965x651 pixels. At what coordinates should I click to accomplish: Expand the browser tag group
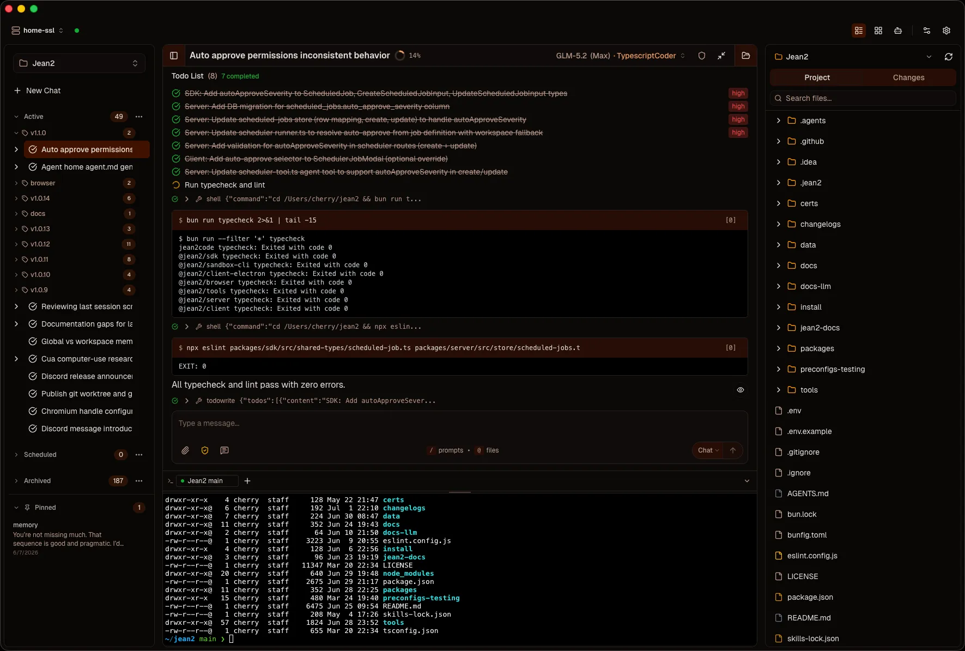click(x=16, y=183)
